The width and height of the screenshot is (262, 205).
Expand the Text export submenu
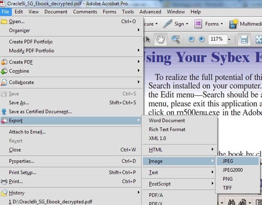(x=212, y=172)
